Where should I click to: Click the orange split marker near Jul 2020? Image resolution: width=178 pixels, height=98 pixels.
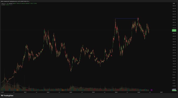[18, 90]
